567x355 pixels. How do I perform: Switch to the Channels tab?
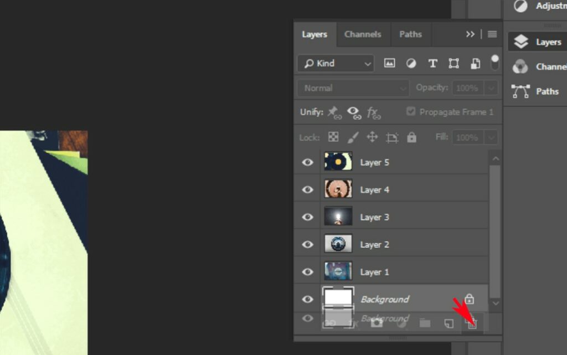pyautogui.click(x=363, y=34)
